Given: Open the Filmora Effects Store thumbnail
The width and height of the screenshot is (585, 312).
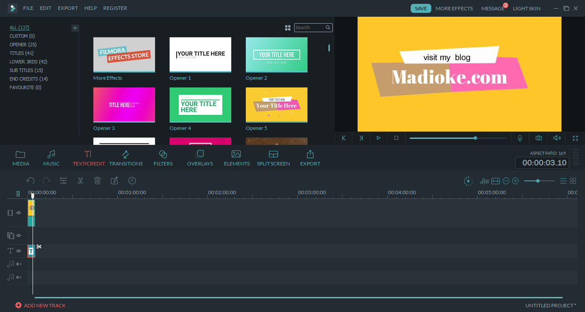Looking at the screenshot, I should pos(124,55).
